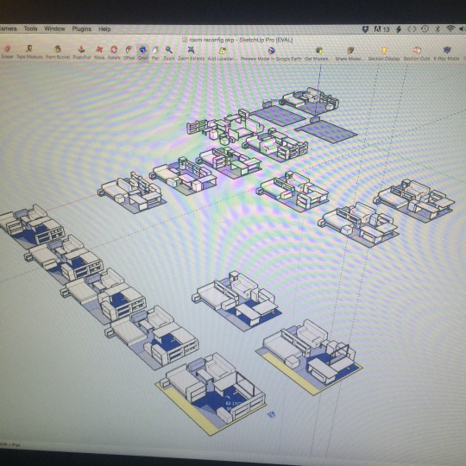Open the Plugins menu
466x466 pixels.
[x=81, y=28]
